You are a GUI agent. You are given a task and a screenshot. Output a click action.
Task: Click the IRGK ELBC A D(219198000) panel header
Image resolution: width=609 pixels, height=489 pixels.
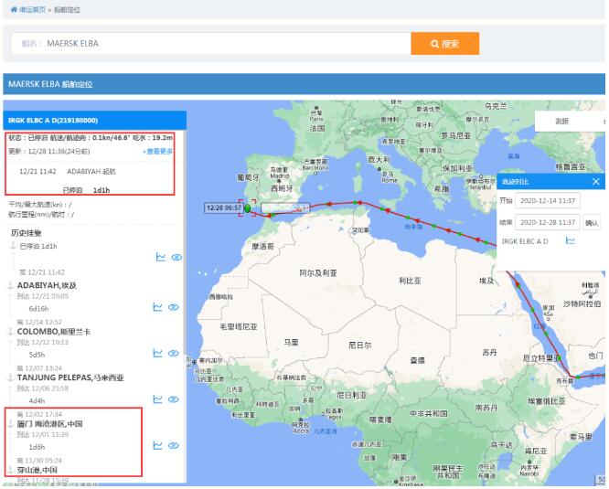(x=95, y=121)
